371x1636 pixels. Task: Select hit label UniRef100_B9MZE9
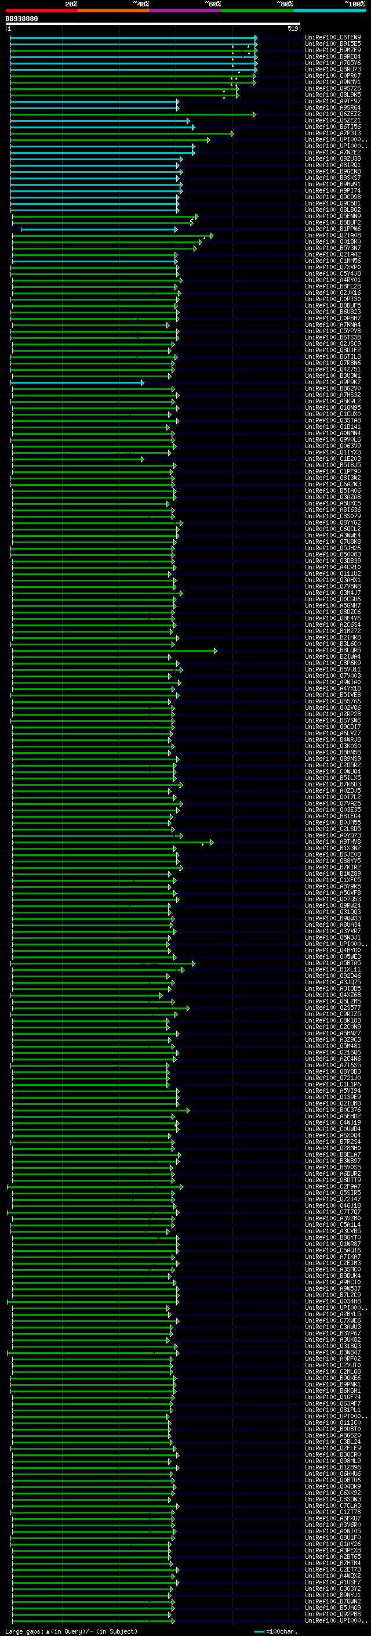pyautogui.click(x=333, y=50)
